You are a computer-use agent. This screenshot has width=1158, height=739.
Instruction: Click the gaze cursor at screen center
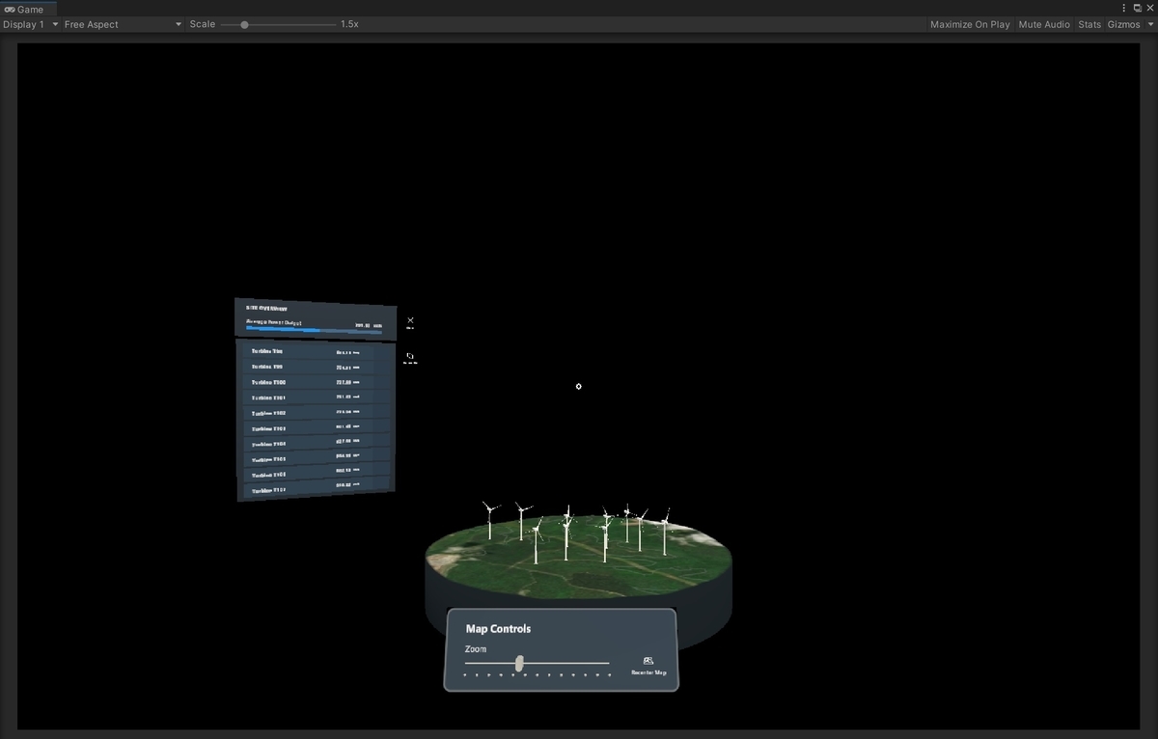click(x=579, y=386)
